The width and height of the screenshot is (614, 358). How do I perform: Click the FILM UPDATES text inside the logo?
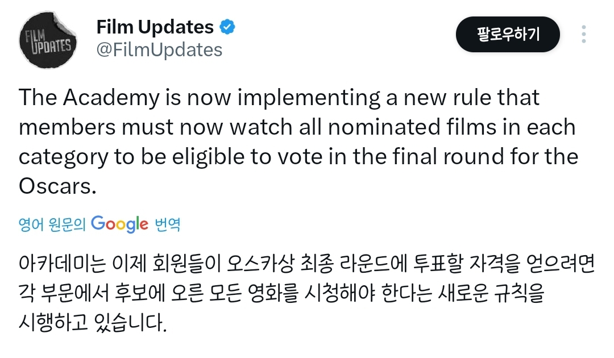pos(48,41)
